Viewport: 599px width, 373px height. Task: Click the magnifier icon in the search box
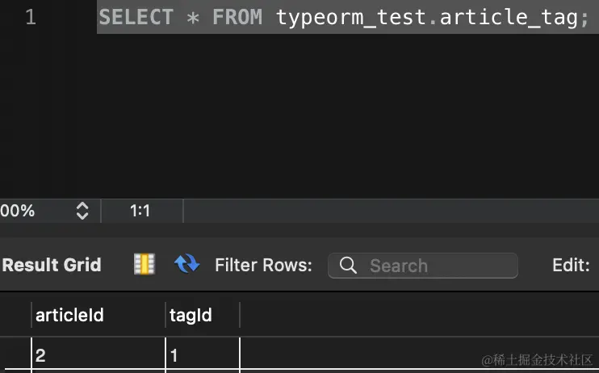349,266
